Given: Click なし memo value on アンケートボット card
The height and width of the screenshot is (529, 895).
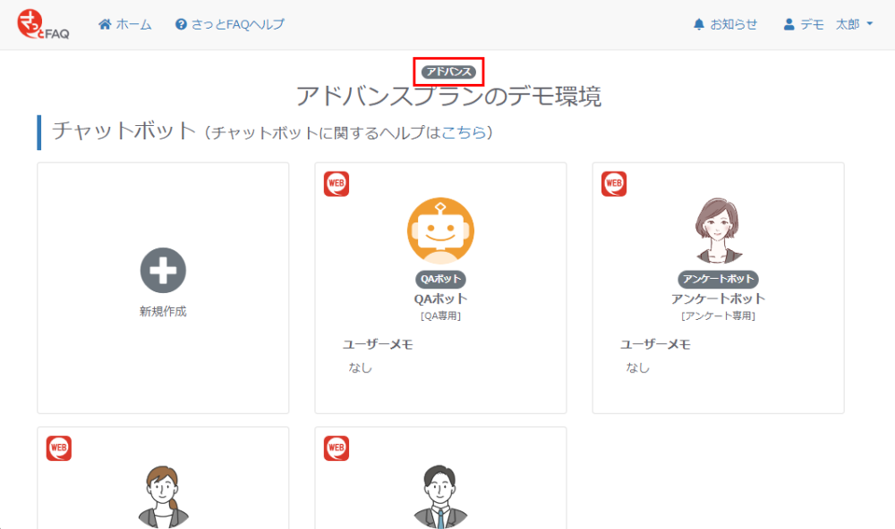Looking at the screenshot, I should (637, 367).
